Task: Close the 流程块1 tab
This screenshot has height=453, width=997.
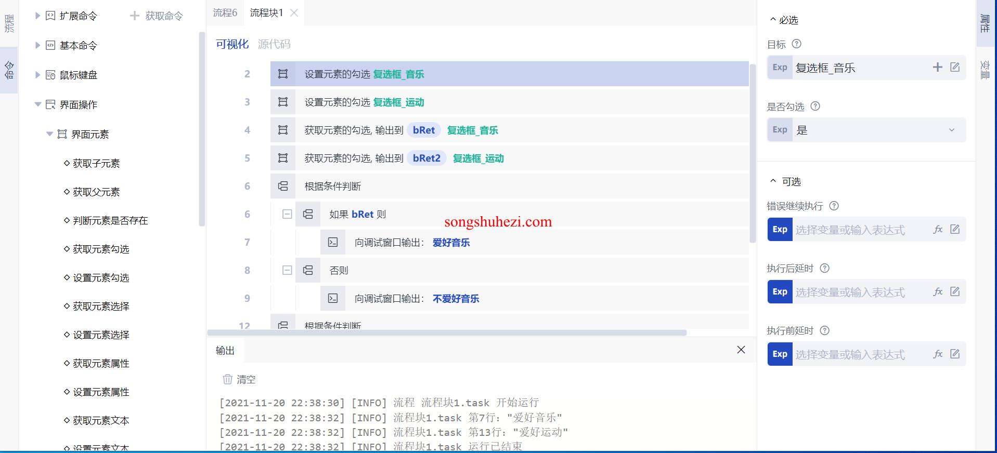Action: point(294,12)
